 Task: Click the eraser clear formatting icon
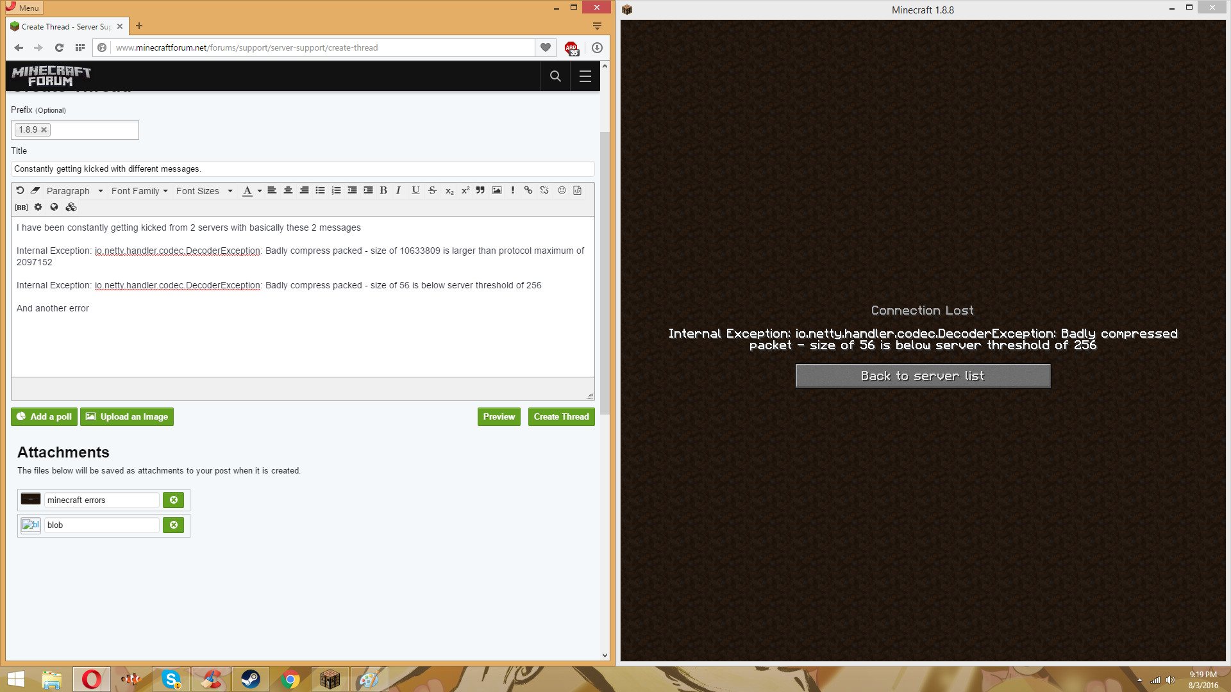(x=35, y=190)
